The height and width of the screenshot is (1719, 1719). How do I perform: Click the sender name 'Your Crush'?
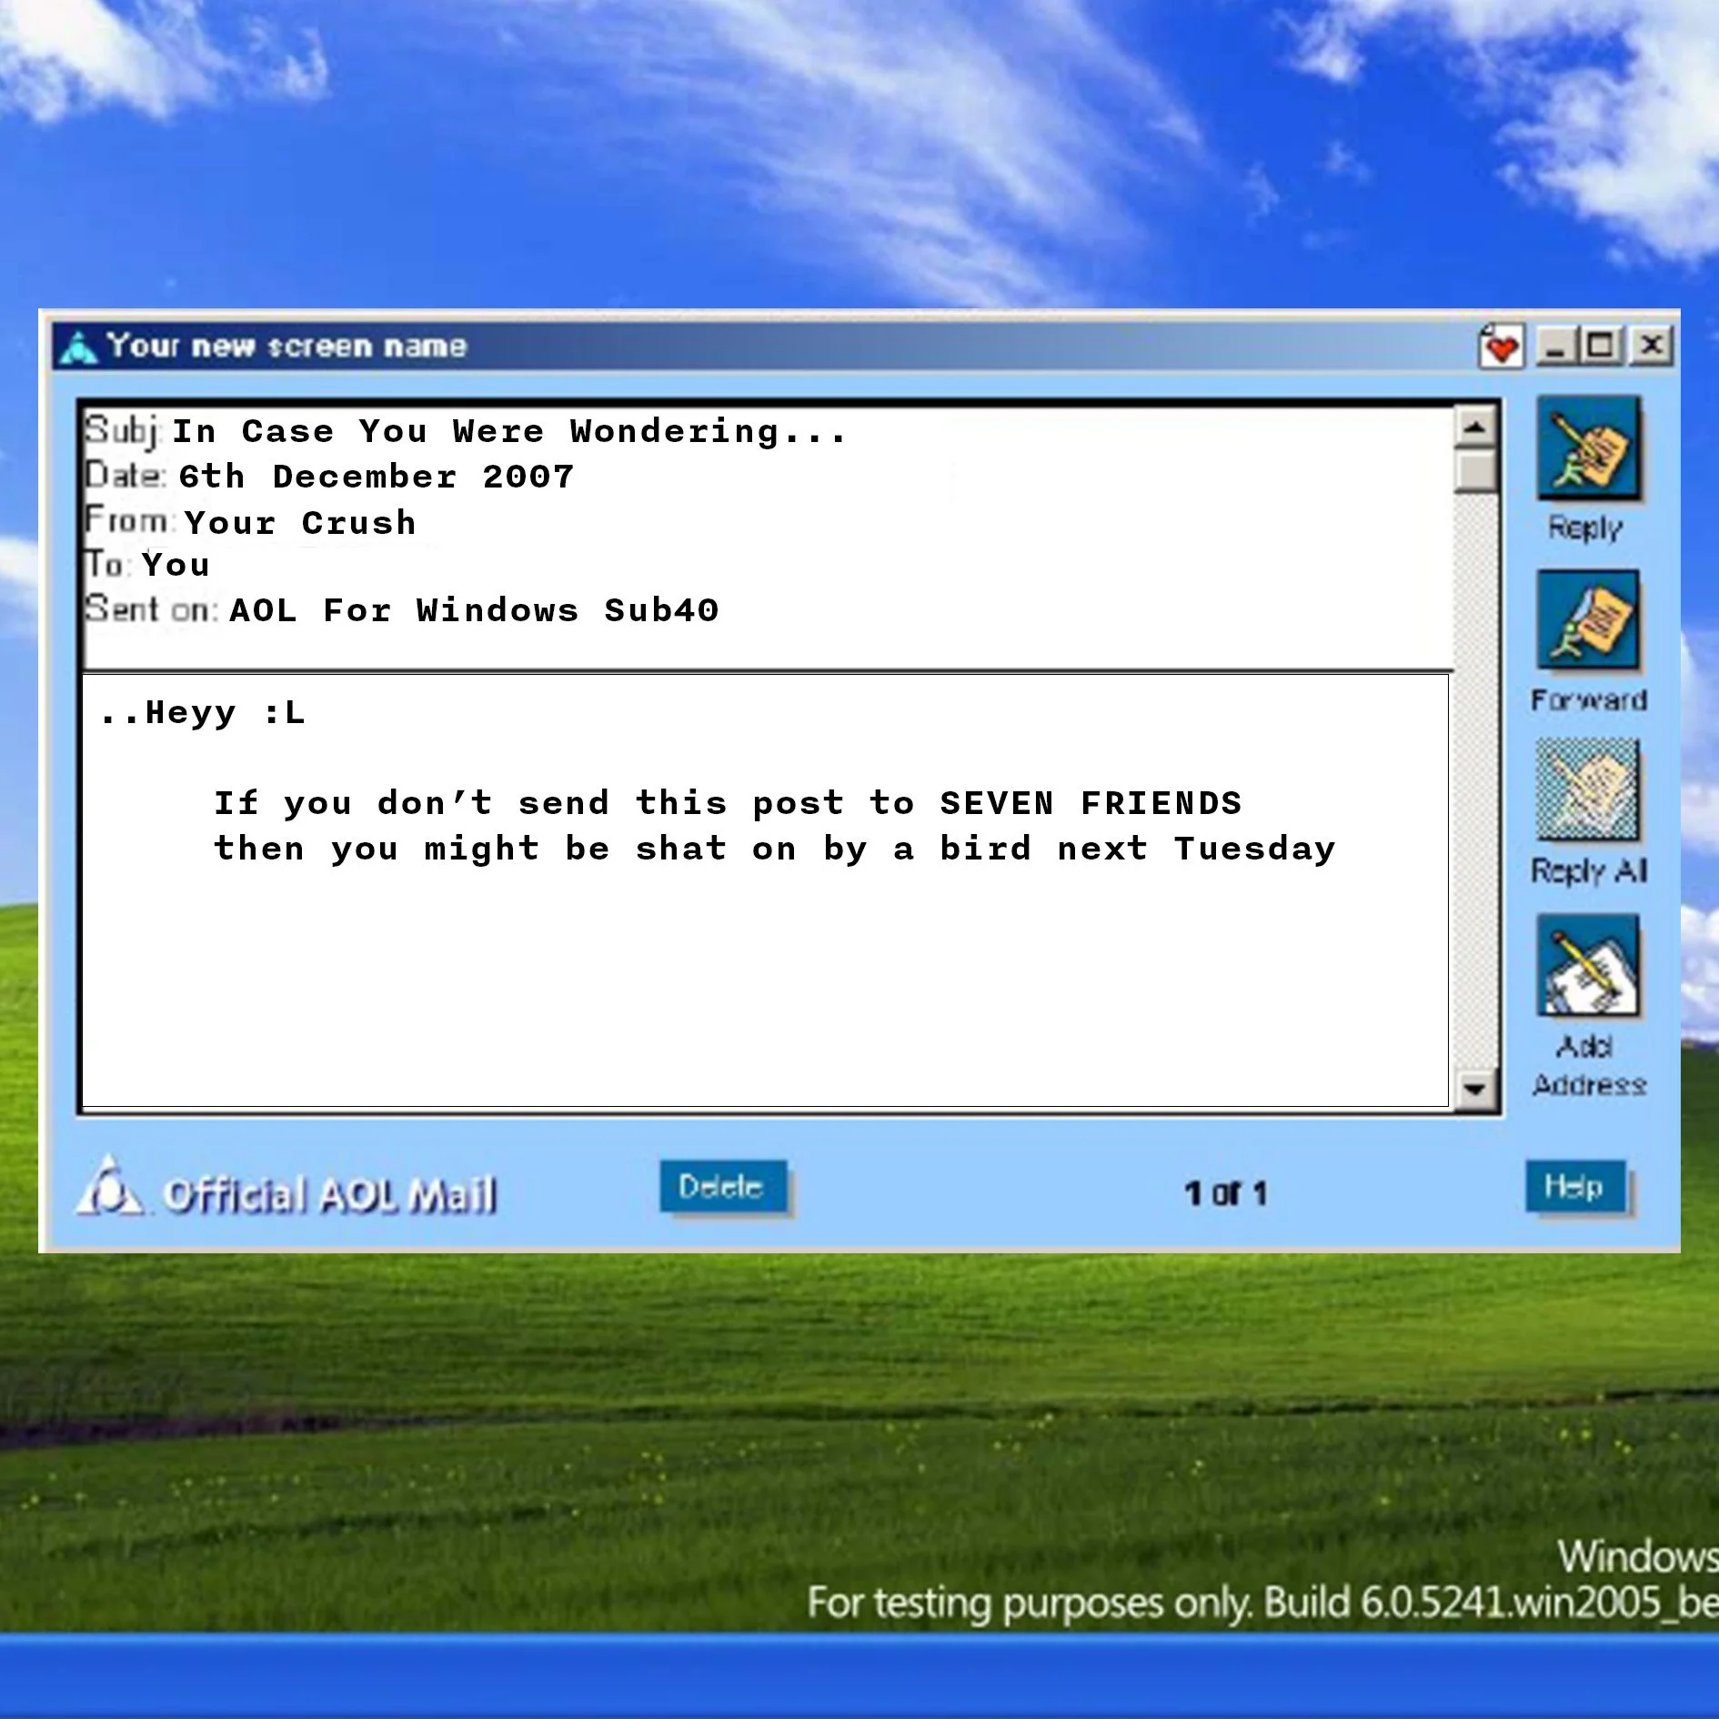[x=300, y=523]
